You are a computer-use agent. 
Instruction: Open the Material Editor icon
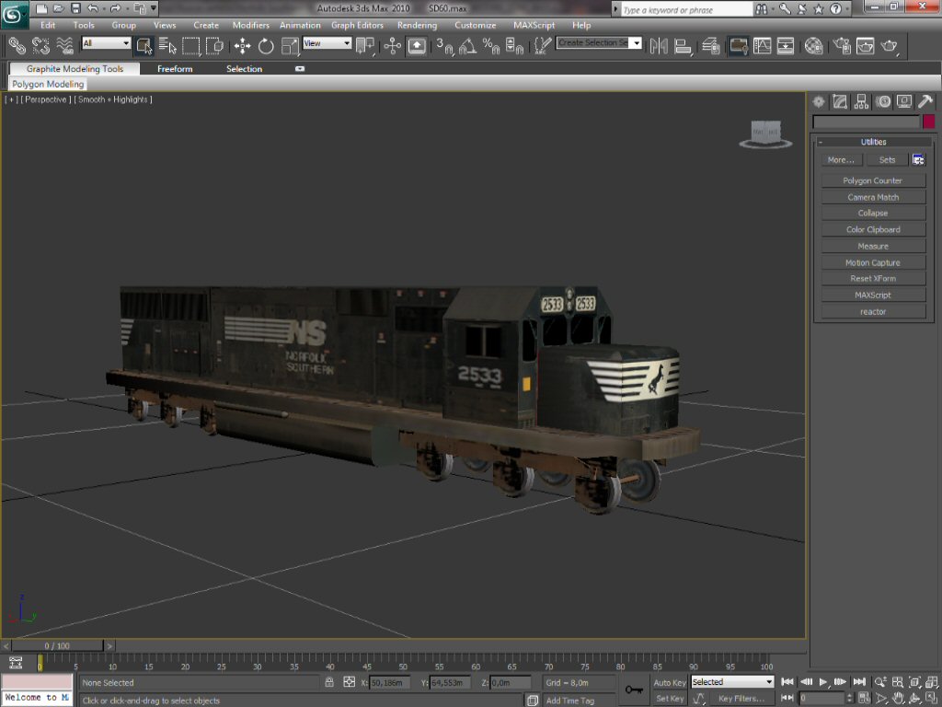[x=813, y=46]
